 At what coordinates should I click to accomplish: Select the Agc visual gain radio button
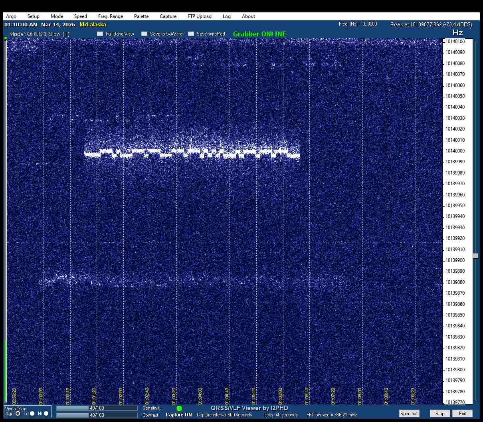pos(18,414)
